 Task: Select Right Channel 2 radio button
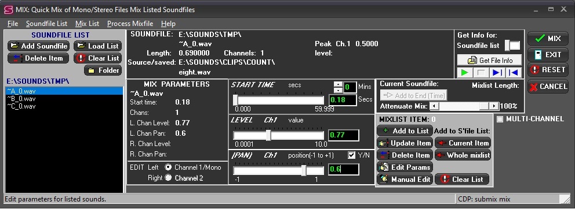(x=168, y=178)
